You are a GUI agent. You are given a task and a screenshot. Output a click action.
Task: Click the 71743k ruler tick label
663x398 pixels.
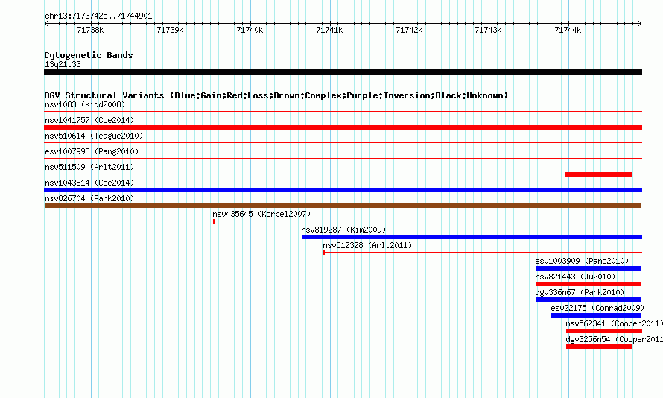[488, 30]
